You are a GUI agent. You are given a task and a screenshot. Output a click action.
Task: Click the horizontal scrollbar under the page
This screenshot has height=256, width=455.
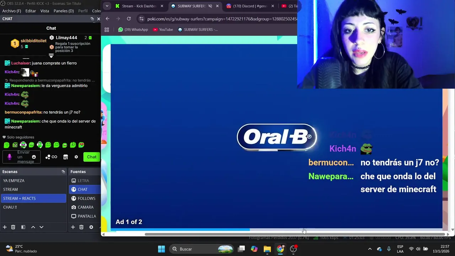[x=295, y=234]
